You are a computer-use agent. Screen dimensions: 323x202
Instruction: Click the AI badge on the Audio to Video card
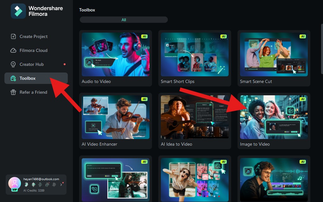(144, 36)
